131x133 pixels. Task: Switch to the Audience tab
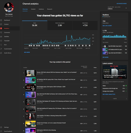(41, 9)
